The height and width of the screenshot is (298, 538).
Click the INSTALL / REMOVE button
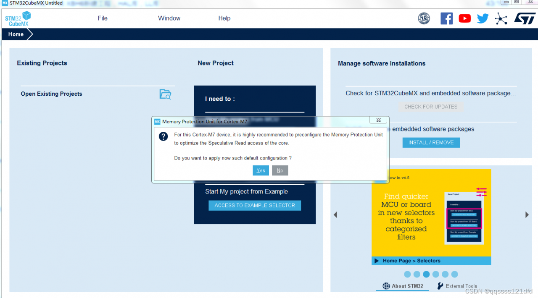click(x=431, y=143)
